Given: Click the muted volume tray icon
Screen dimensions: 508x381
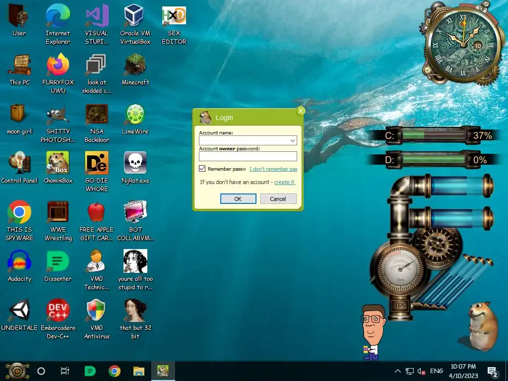Looking at the screenshot, I should click(421, 371).
